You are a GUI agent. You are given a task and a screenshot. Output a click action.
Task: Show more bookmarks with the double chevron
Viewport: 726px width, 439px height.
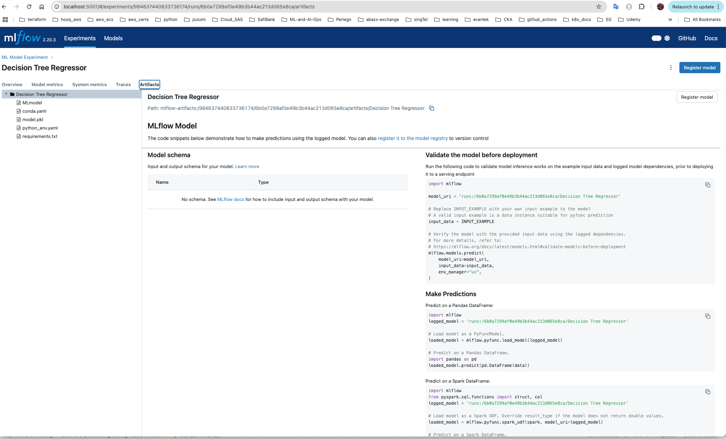670,20
